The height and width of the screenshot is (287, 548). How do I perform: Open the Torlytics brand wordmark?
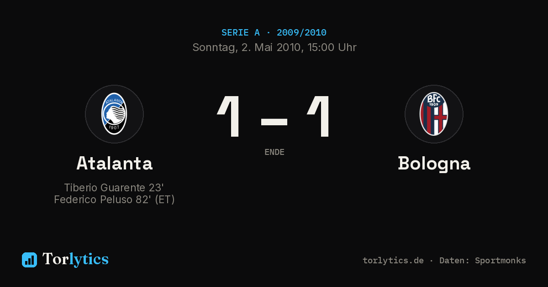click(75, 259)
